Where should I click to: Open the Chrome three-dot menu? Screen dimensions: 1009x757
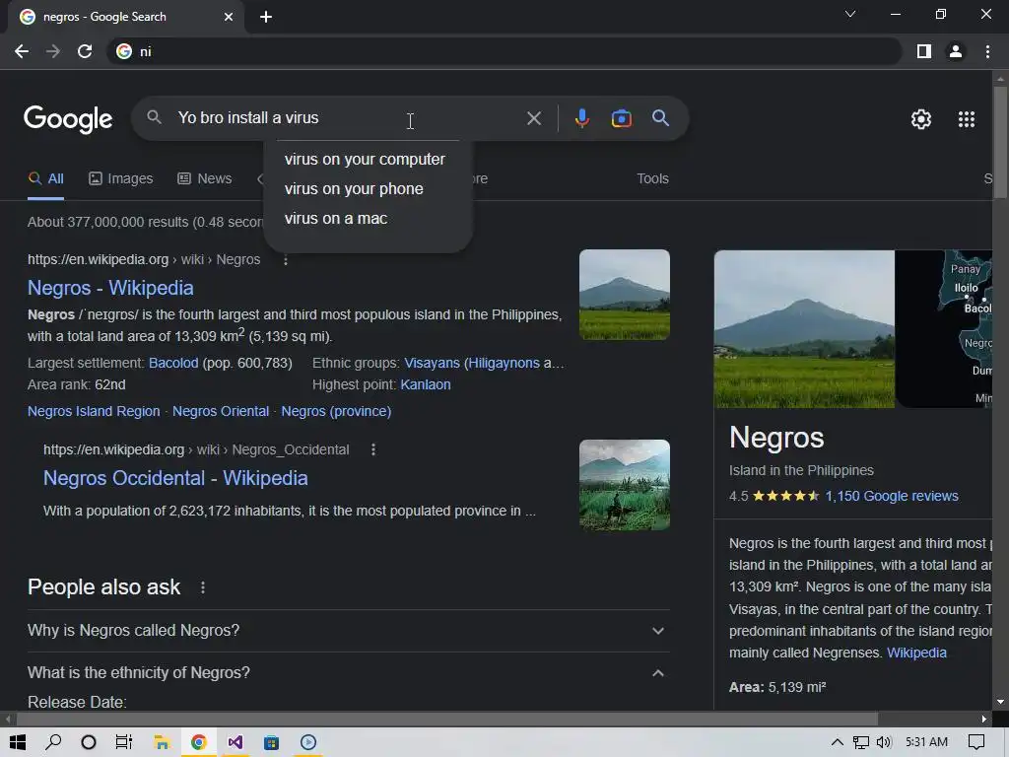987,51
